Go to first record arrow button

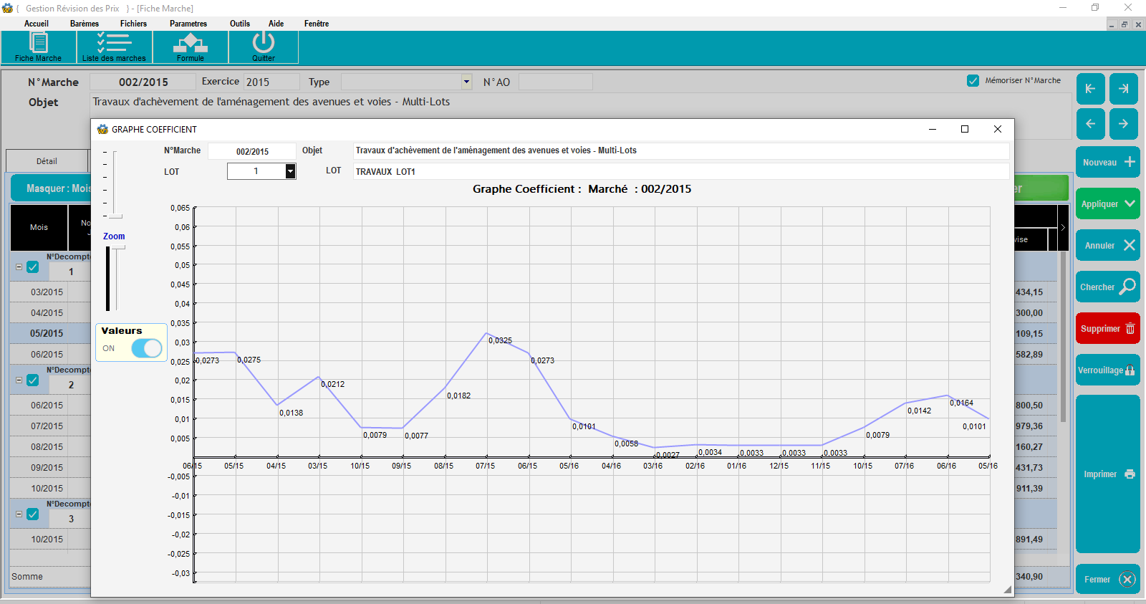click(x=1090, y=89)
